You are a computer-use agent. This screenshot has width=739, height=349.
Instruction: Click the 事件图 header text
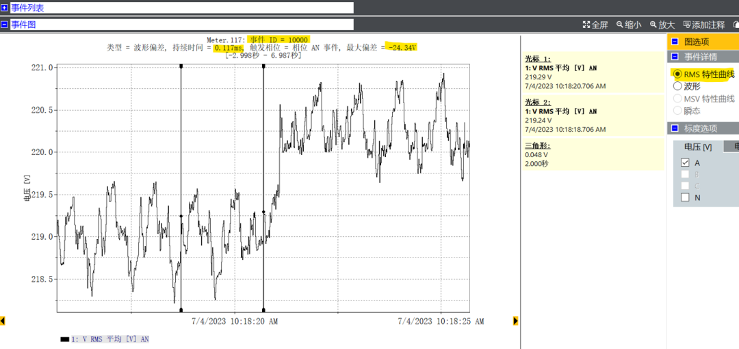[23, 25]
